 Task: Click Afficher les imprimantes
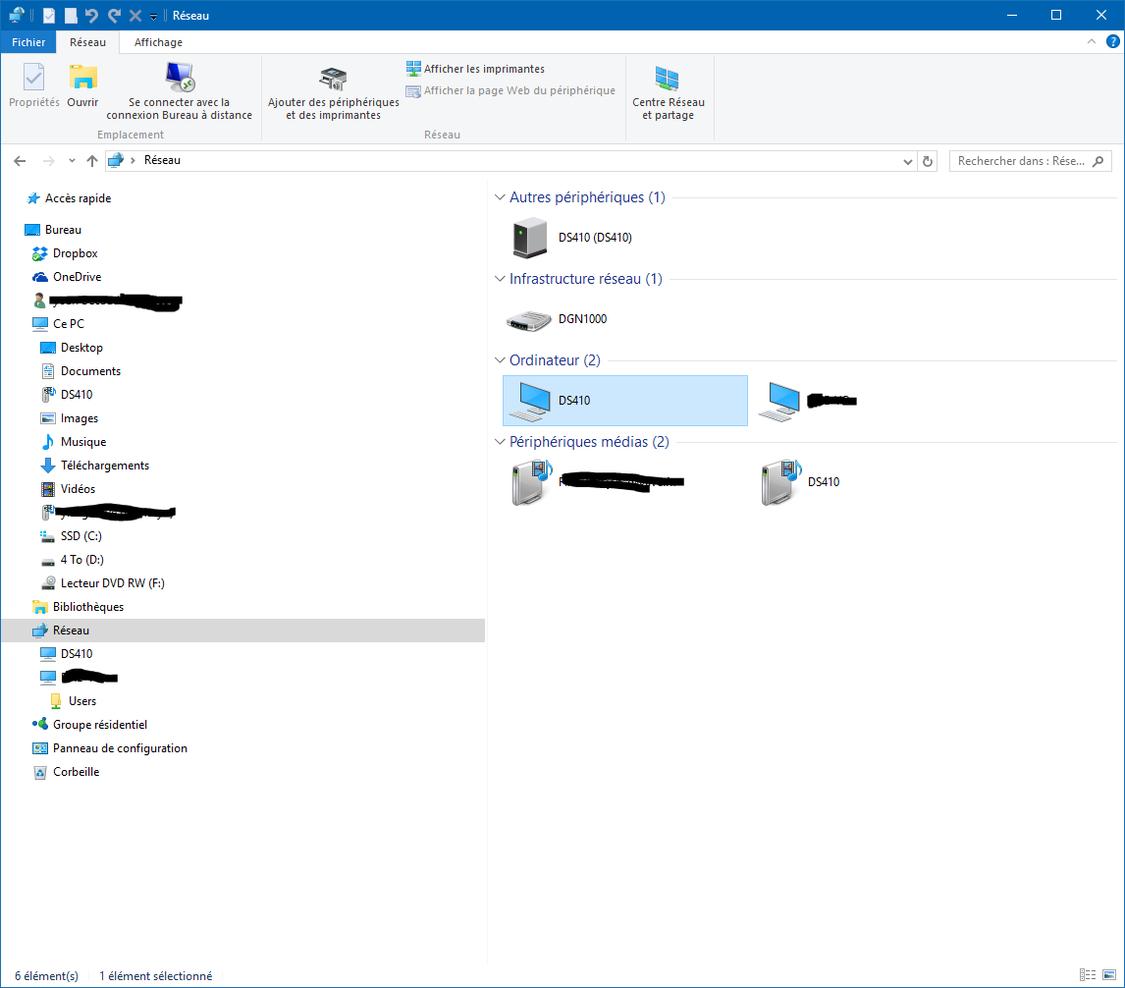476,69
